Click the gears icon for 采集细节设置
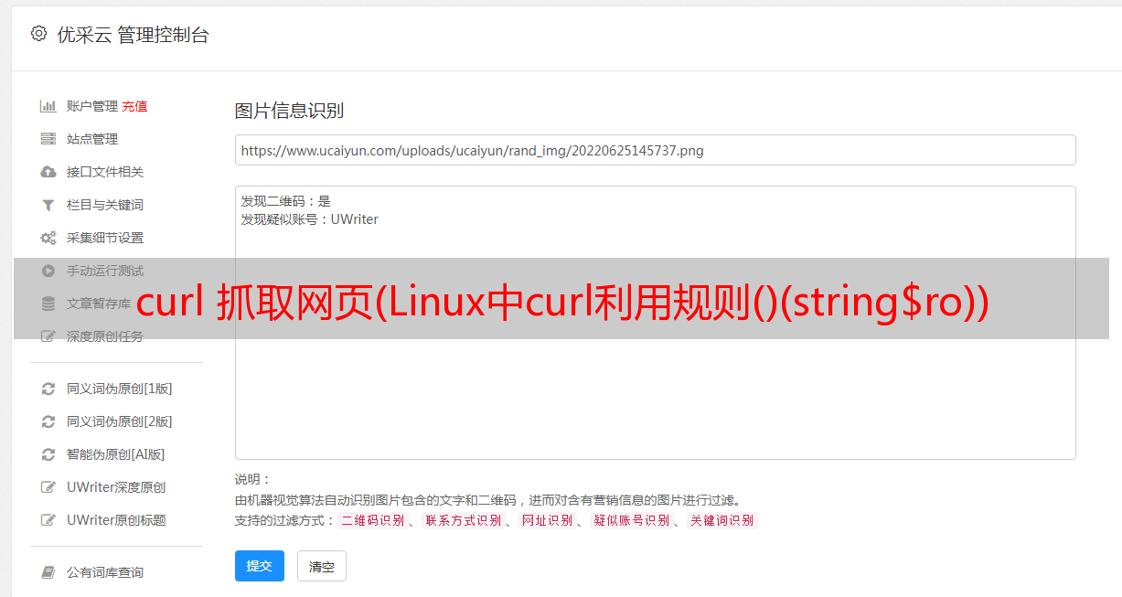This screenshot has width=1122, height=597. pyautogui.click(x=48, y=238)
